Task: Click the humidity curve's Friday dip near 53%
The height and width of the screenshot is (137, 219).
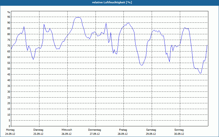Action: coord(142,65)
